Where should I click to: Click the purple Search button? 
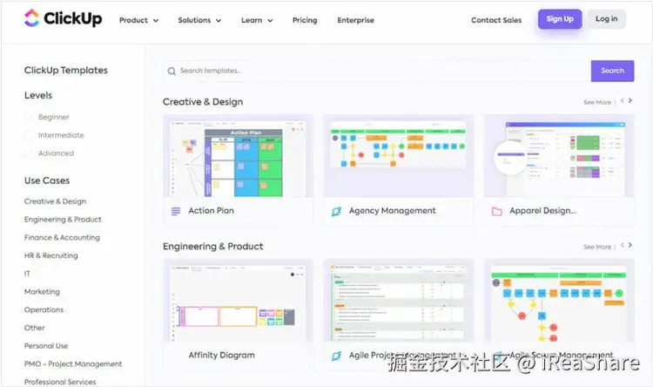[612, 71]
